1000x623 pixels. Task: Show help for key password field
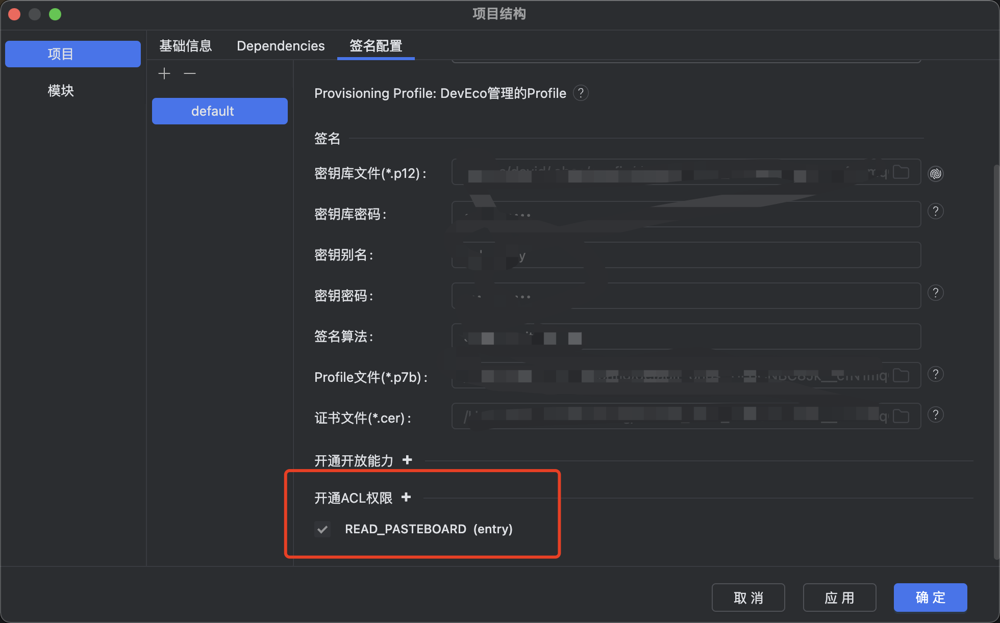936,293
